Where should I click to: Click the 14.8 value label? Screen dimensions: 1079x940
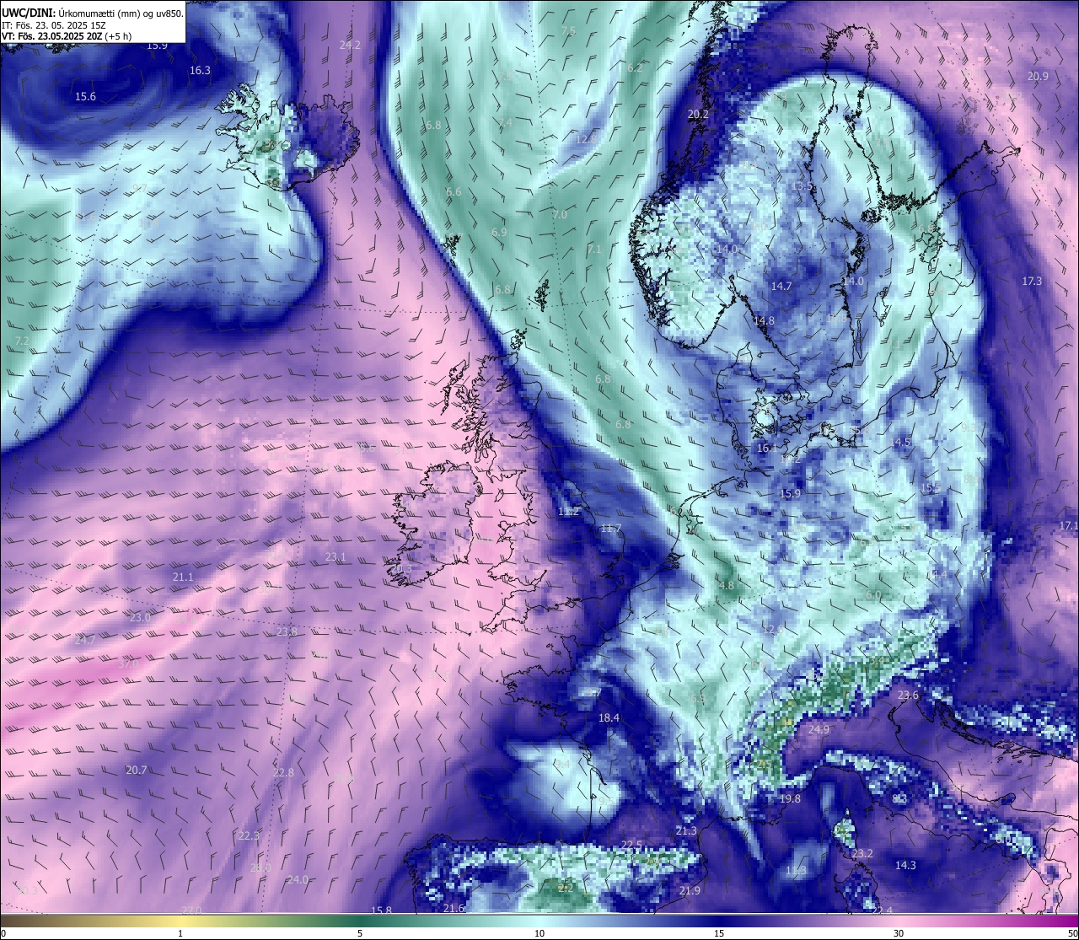pos(764,321)
